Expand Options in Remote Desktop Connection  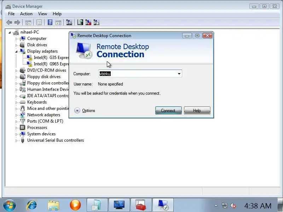click(x=85, y=111)
